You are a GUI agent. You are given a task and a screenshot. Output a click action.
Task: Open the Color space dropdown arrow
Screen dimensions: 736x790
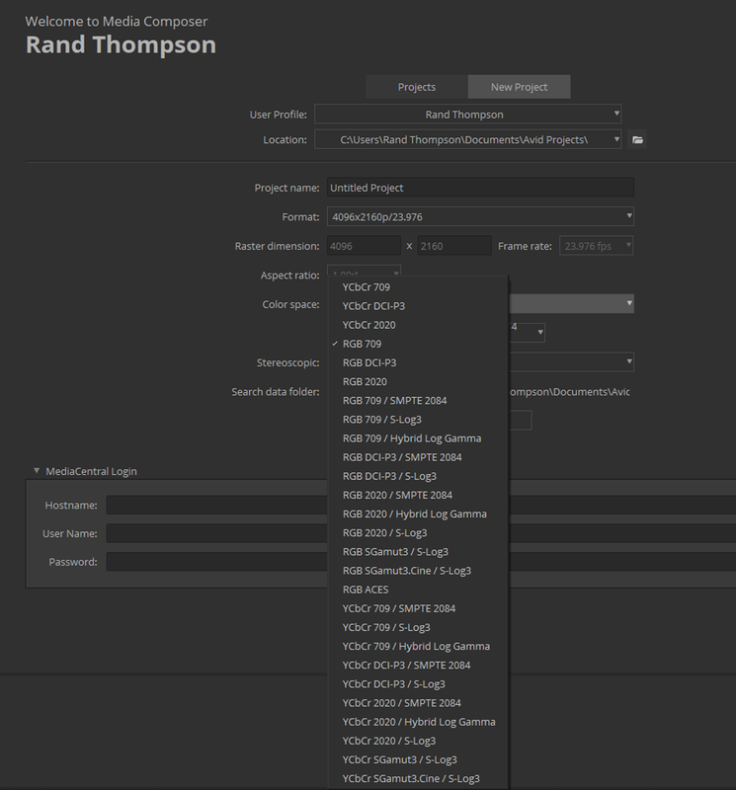629,303
